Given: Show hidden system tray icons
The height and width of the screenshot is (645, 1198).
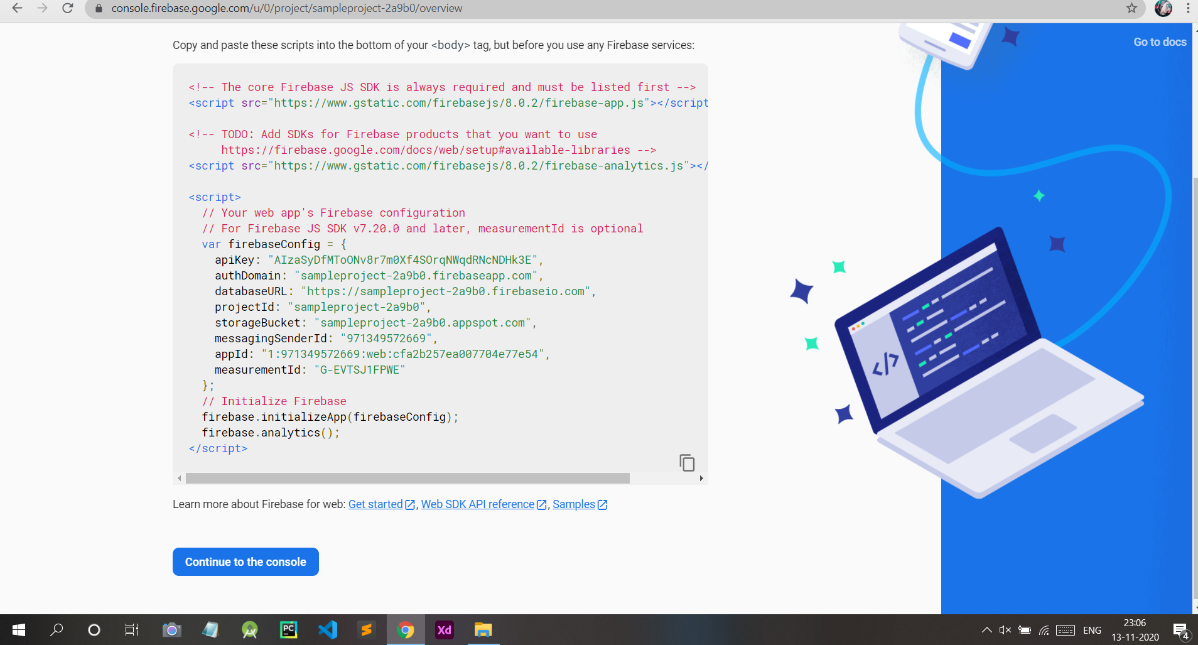Looking at the screenshot, I should pos(986,630).
